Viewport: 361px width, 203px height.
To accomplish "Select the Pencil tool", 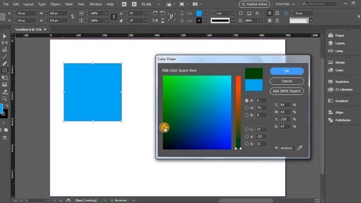I will [5, 64].
